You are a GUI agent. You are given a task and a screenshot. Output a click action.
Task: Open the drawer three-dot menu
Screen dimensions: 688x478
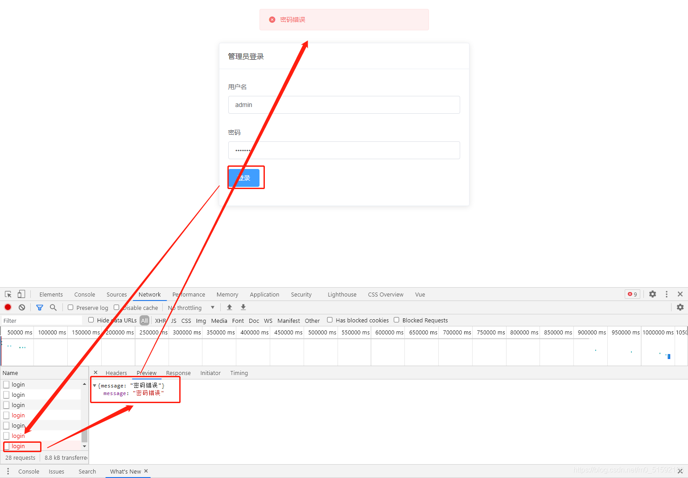[x=8, y=471]
